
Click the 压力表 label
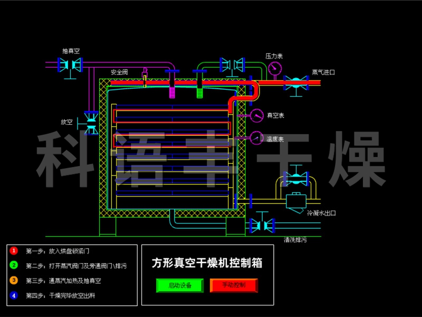[274, 56]
